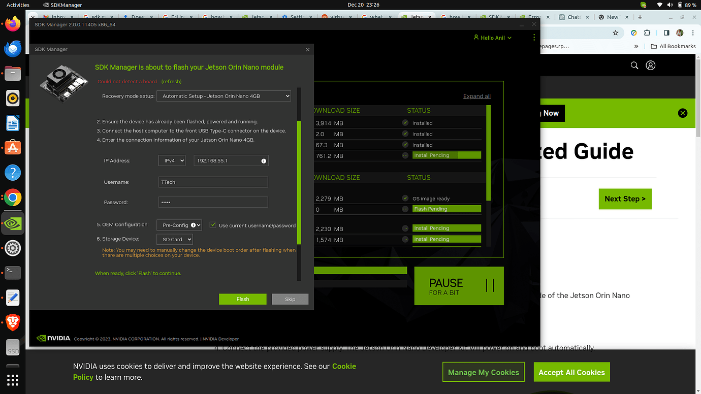Click the account icon on the NVIDIA webpage
Image resolution: width=701 pixels, height=394 pixels.
coord(651,65)
